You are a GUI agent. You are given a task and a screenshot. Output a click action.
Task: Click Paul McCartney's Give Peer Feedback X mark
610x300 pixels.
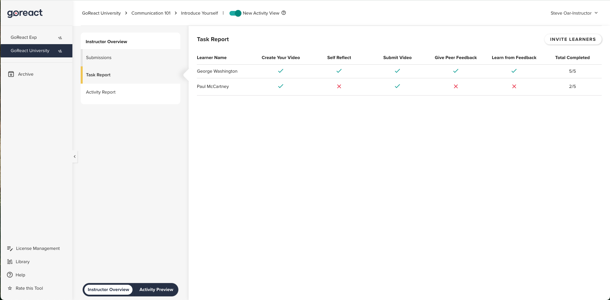456,86
